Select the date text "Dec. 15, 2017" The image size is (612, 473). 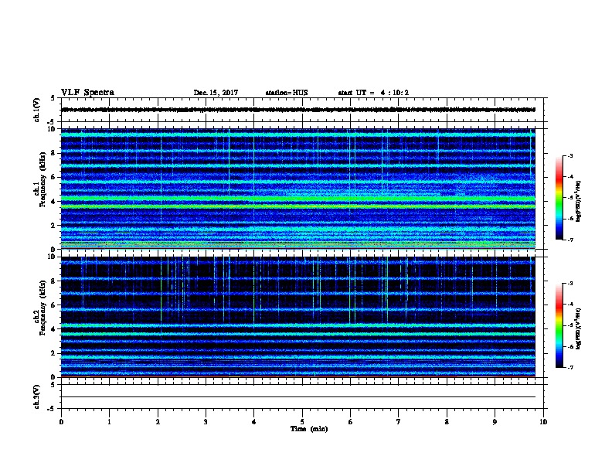(216, 93)
